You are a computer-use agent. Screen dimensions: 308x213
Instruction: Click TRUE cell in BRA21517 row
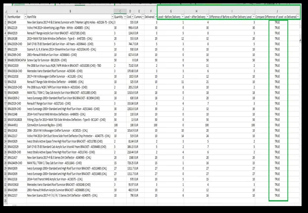[277, 195]
